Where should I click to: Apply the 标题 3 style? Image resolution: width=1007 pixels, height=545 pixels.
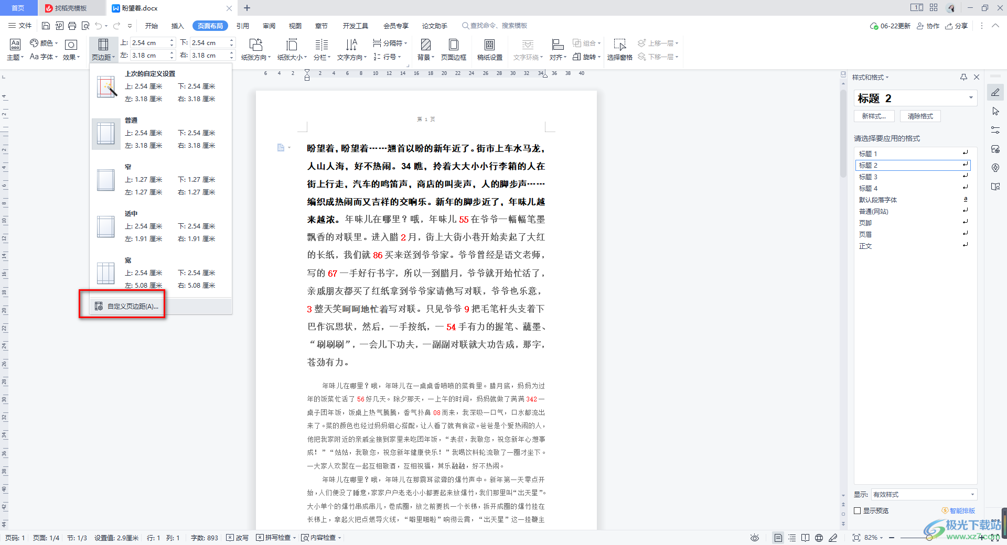(x=913, y=177)
